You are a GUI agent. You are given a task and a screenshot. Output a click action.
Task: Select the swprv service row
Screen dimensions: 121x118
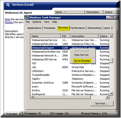coord(70,87)
